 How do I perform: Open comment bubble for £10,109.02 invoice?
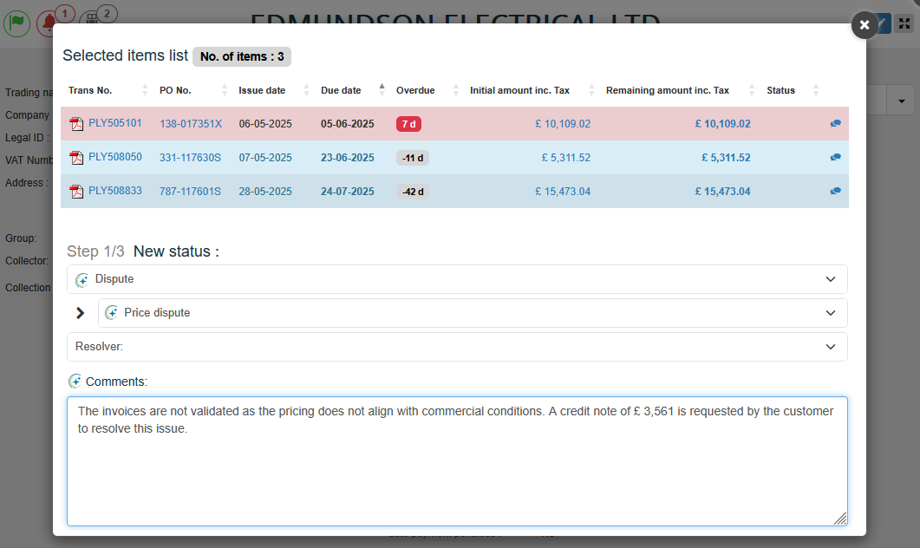click(x=835, y=124)
